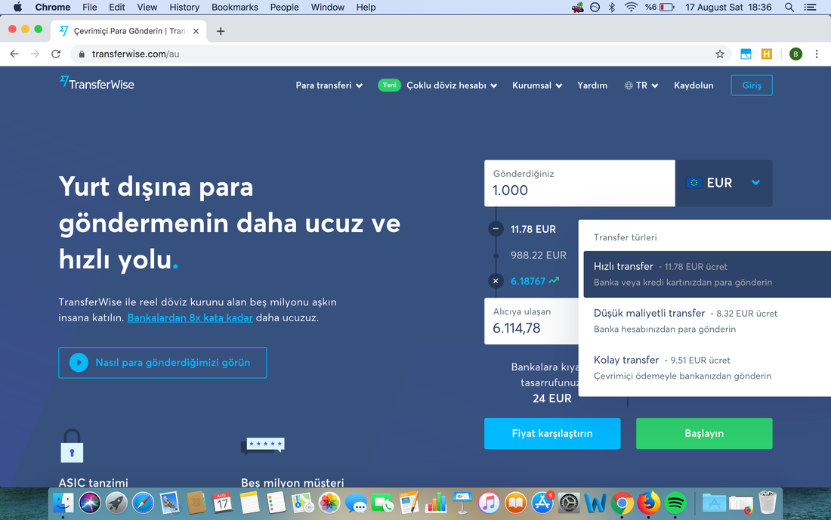Screen dimensions: 831x520
Task: Click the Kaydolun link
Action: point(694,85)
